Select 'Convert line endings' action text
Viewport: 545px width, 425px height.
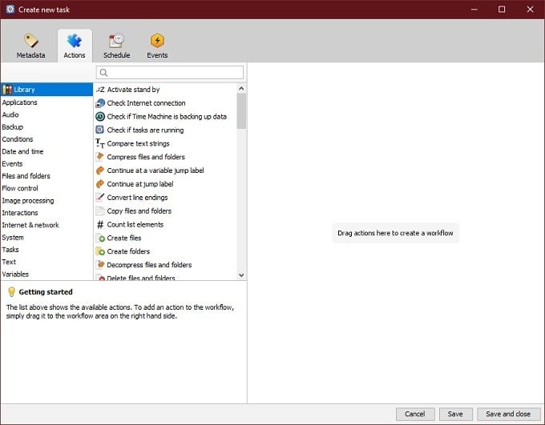137,198
